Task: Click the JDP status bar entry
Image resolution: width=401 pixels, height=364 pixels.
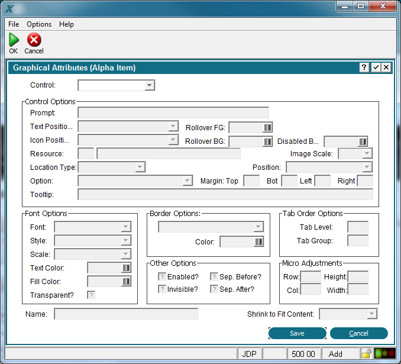Action: 249,354
